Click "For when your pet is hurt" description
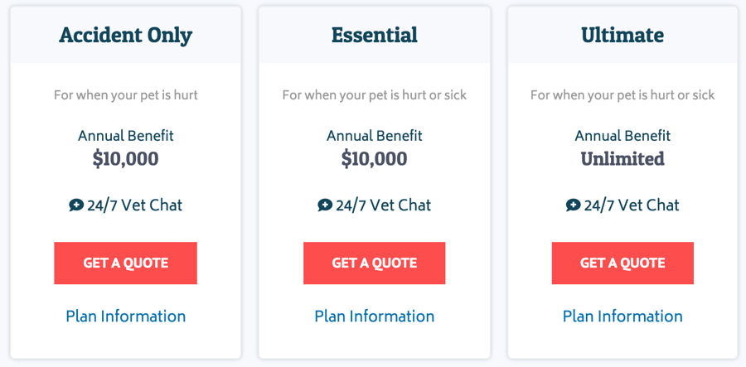 tap(125, 95)
